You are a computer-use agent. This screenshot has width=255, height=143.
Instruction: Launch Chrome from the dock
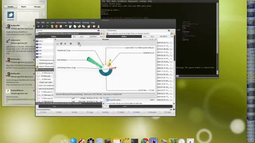[145, 141]
